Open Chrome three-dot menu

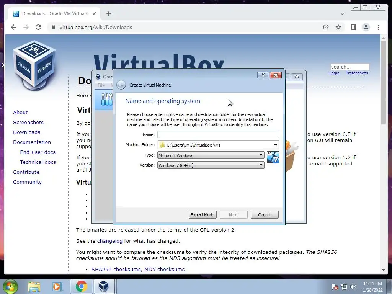pyautogui.click(x=378, y=27)
